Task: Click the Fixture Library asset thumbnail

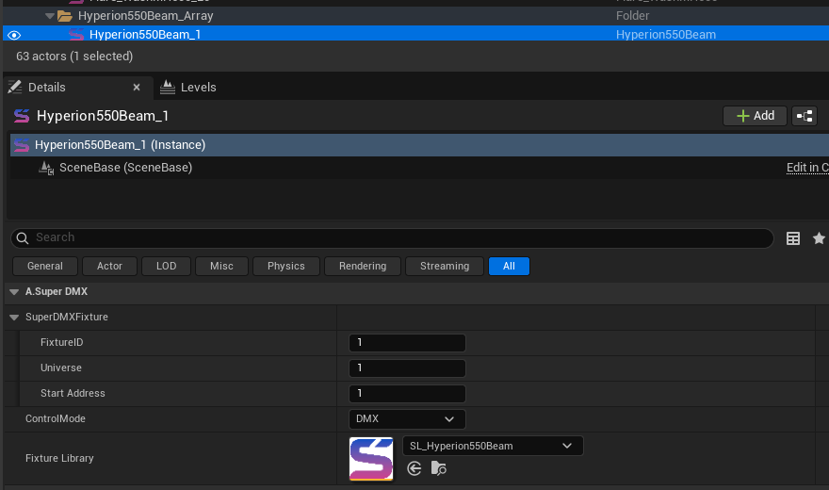Action: point(371,458)
